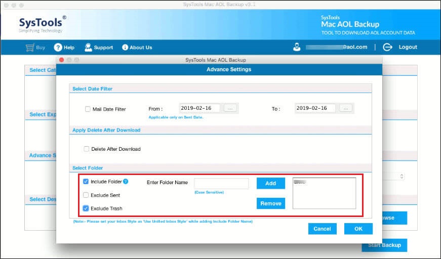Click the SysTools logo in the header

pos(43,24)
